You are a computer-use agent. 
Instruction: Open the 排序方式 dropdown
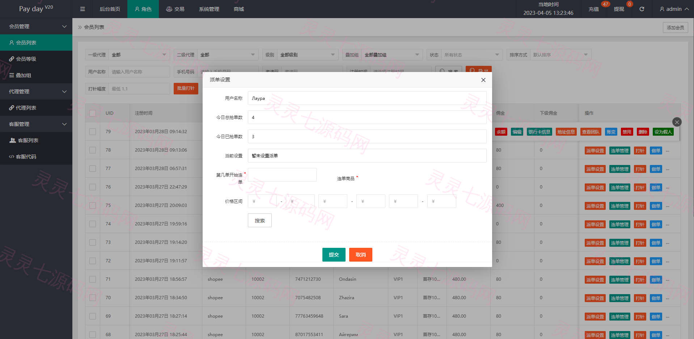[561, 55]
